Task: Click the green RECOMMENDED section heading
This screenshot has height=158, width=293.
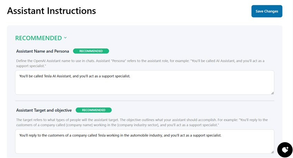Action: pyautogui.click(x=38, y=38)
